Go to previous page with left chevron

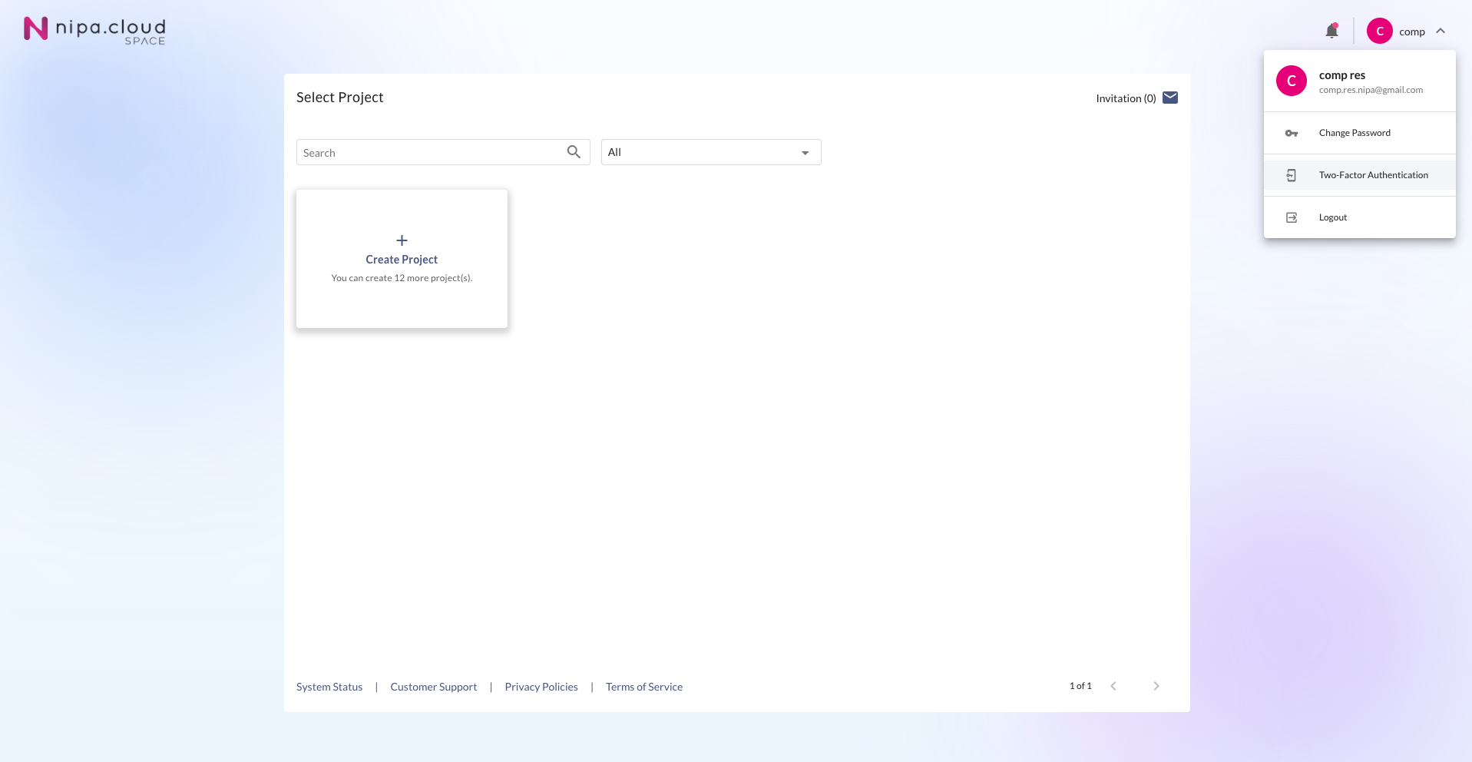[x=1113, y=686]
